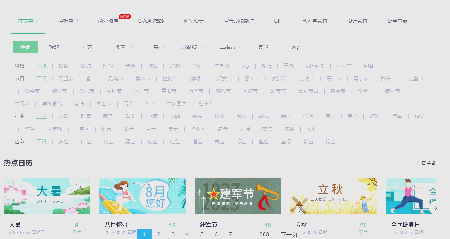
Task: Select the 24节气 filter
Action: tap(278, 91)
